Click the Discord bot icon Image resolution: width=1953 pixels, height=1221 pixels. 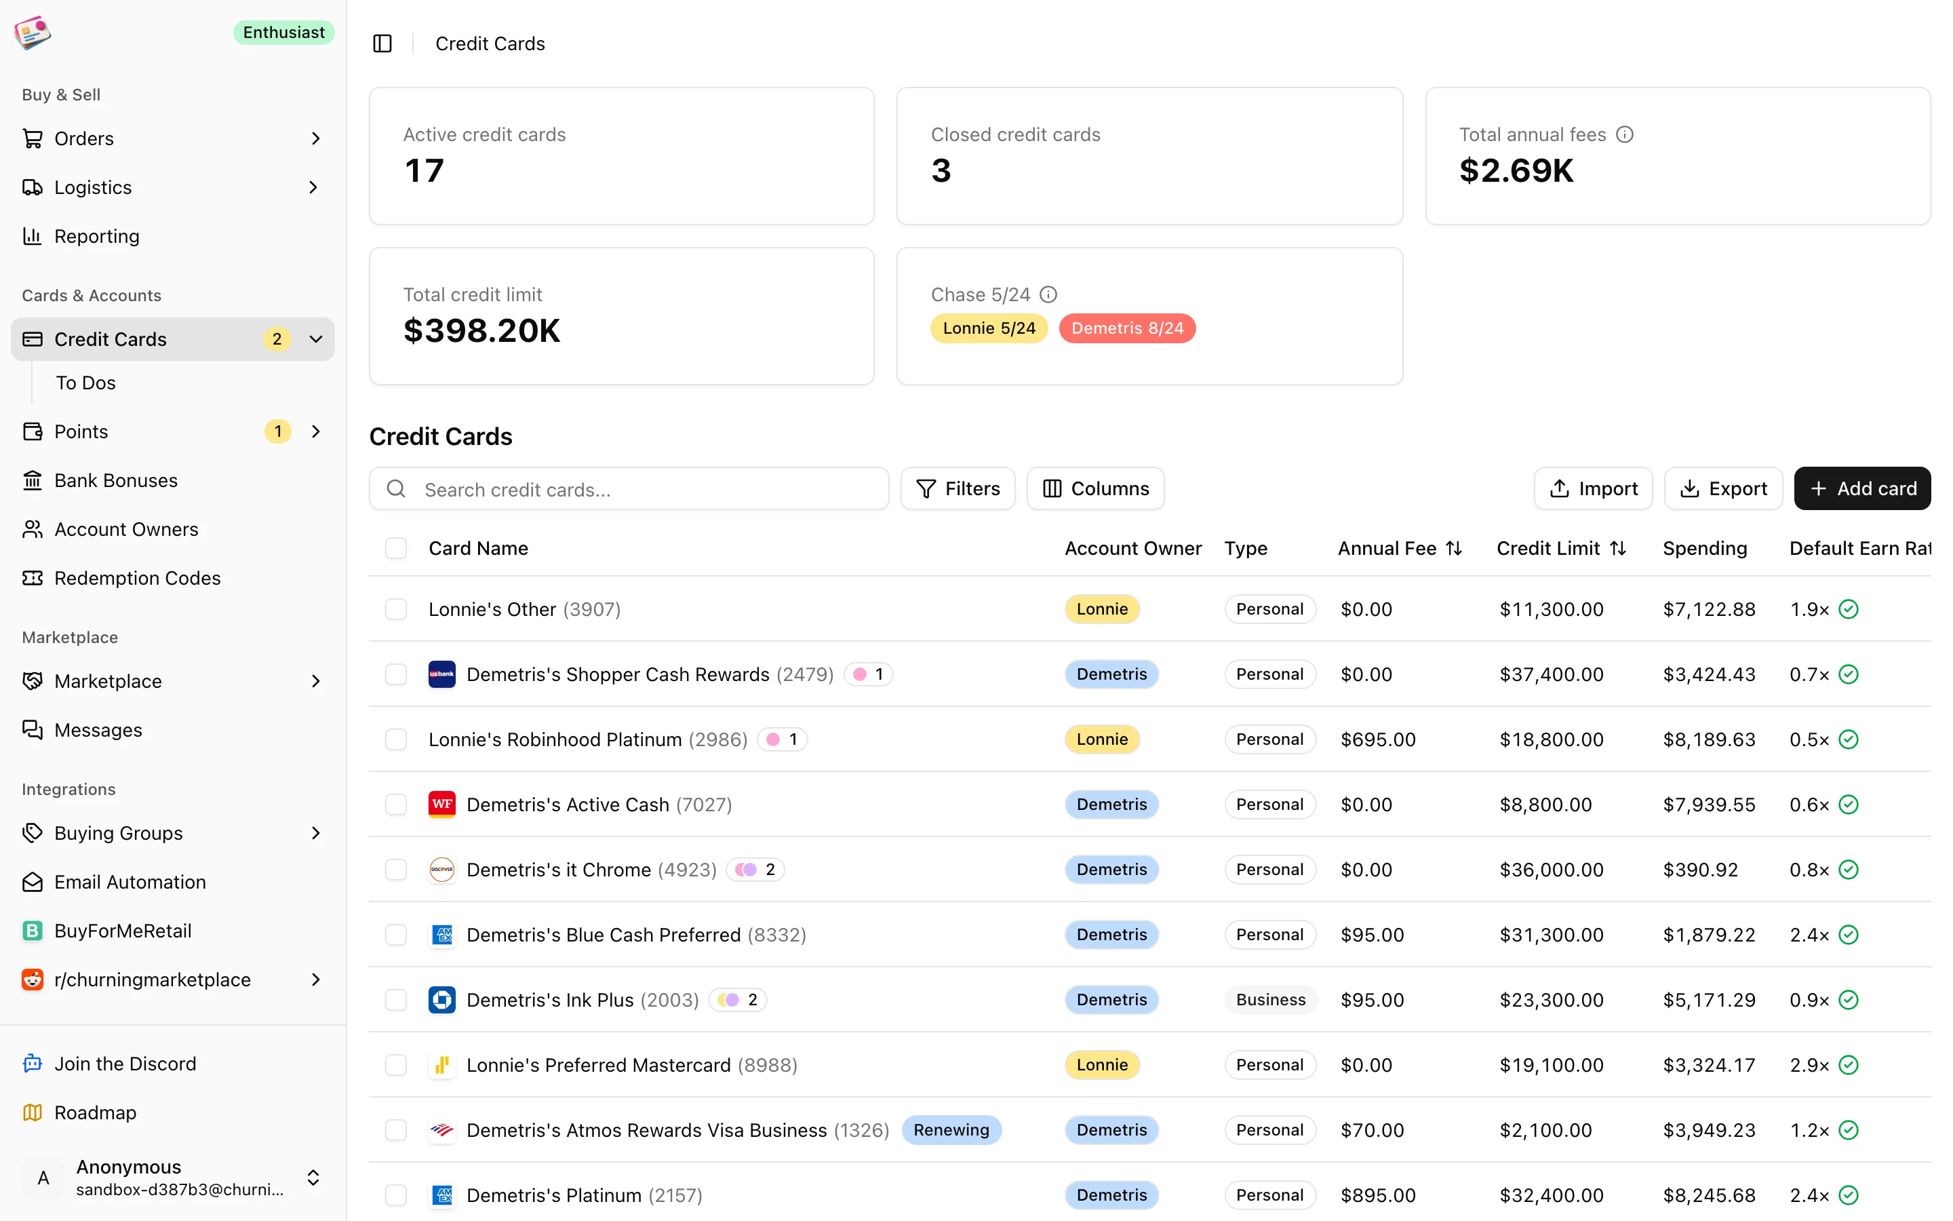tap(33, 1064)
